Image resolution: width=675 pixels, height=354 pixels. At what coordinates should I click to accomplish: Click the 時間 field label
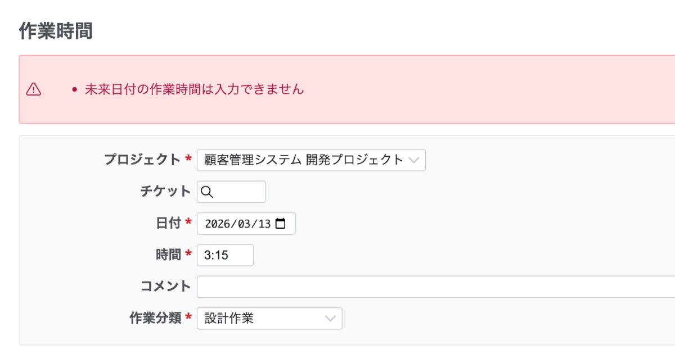point(168,255)
